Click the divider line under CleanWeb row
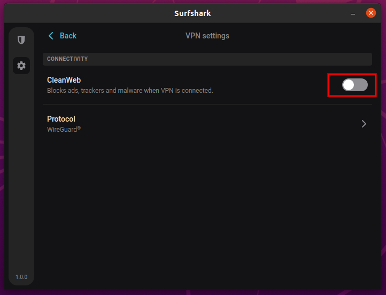Screen dimensions: 386x295 tap(207, 104)
